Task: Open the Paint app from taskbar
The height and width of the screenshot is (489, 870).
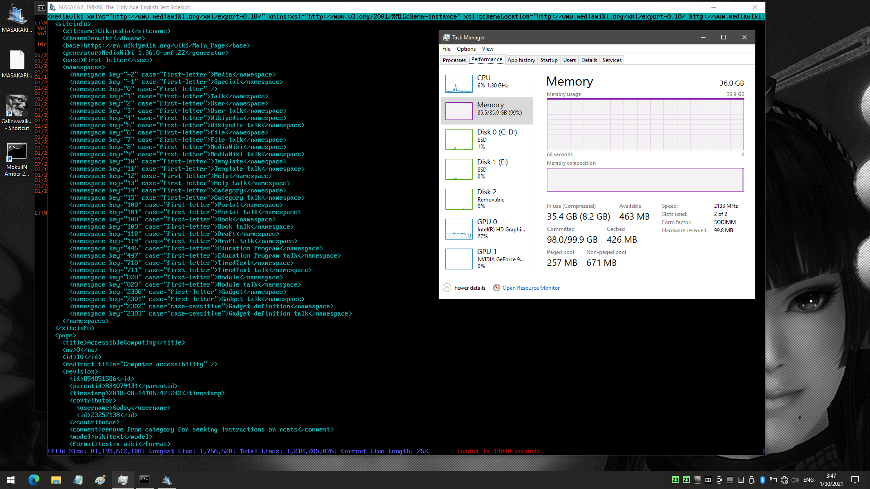Action: tap(100, 480)
